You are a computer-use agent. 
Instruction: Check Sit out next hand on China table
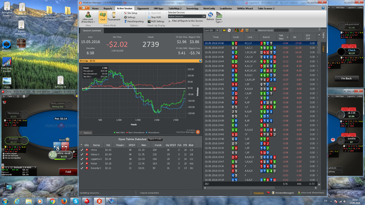(x=4, y=156)
